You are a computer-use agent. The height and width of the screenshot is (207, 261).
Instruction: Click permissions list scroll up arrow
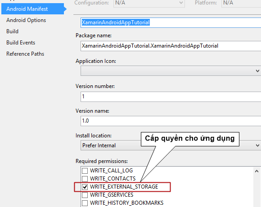click(256, 171)
